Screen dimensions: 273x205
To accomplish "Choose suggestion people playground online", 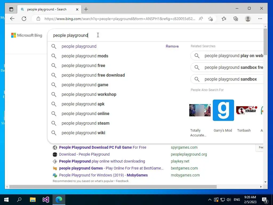I will point(85,113).
